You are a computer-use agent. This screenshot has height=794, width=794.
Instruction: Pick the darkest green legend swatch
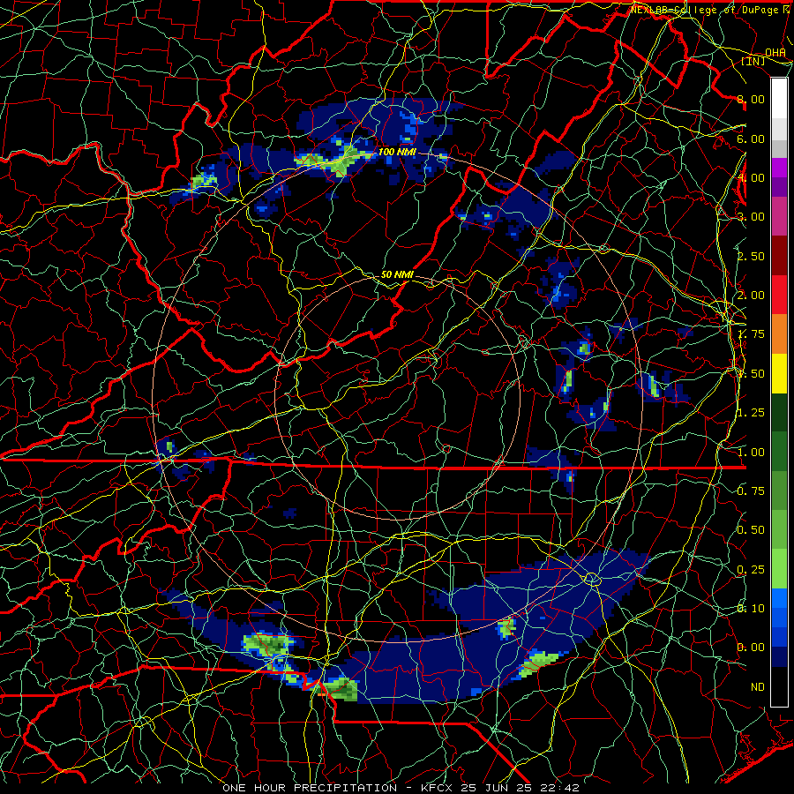(779, 412)
